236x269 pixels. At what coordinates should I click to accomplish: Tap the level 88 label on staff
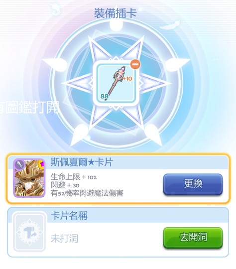(105, 97)
